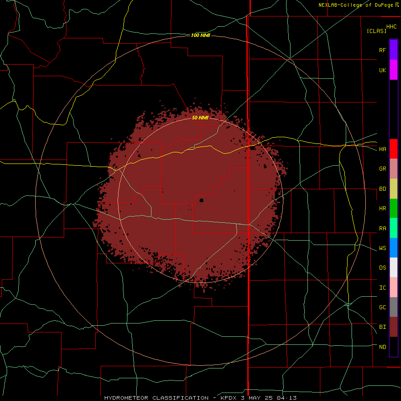The height and width of the screenshot is (401, 401).
Task: Click the BI dark red legend swatch
Action: (x=393, y=327)
